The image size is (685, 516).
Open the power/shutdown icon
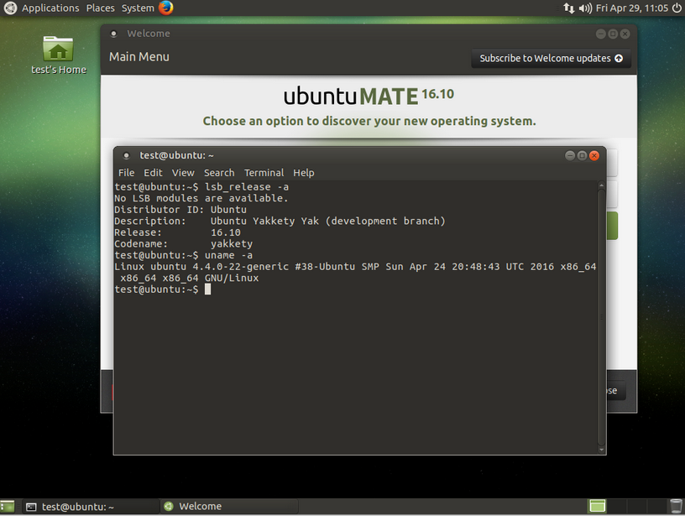677,8
